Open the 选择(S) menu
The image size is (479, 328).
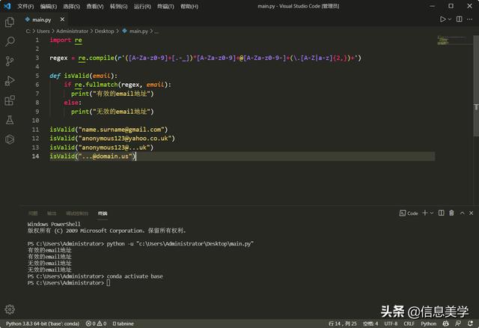coord(72,6)
